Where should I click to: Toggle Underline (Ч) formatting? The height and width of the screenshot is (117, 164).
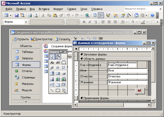tap(96, 22)
